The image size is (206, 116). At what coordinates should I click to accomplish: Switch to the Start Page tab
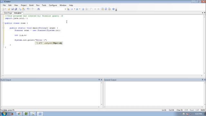[x=8, y=13]
